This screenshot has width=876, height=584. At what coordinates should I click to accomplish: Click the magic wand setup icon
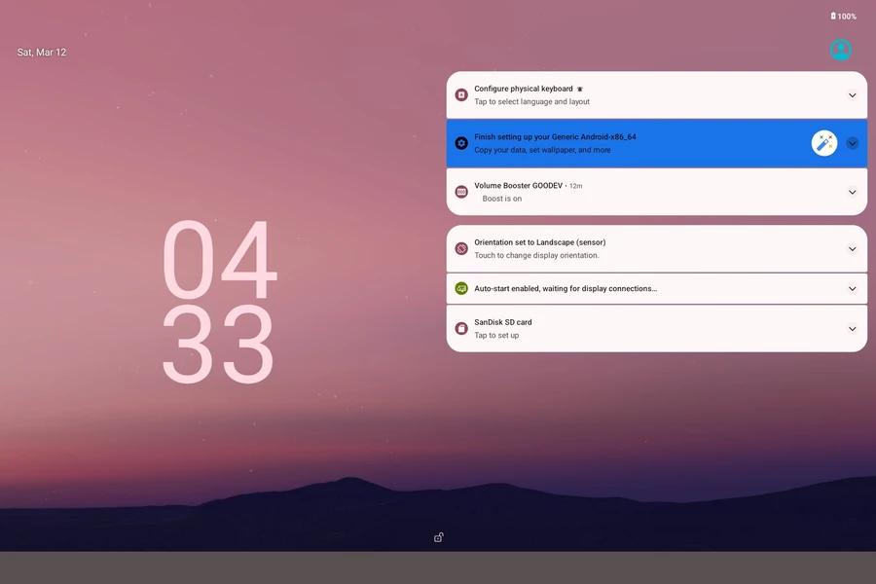(824, 144)
